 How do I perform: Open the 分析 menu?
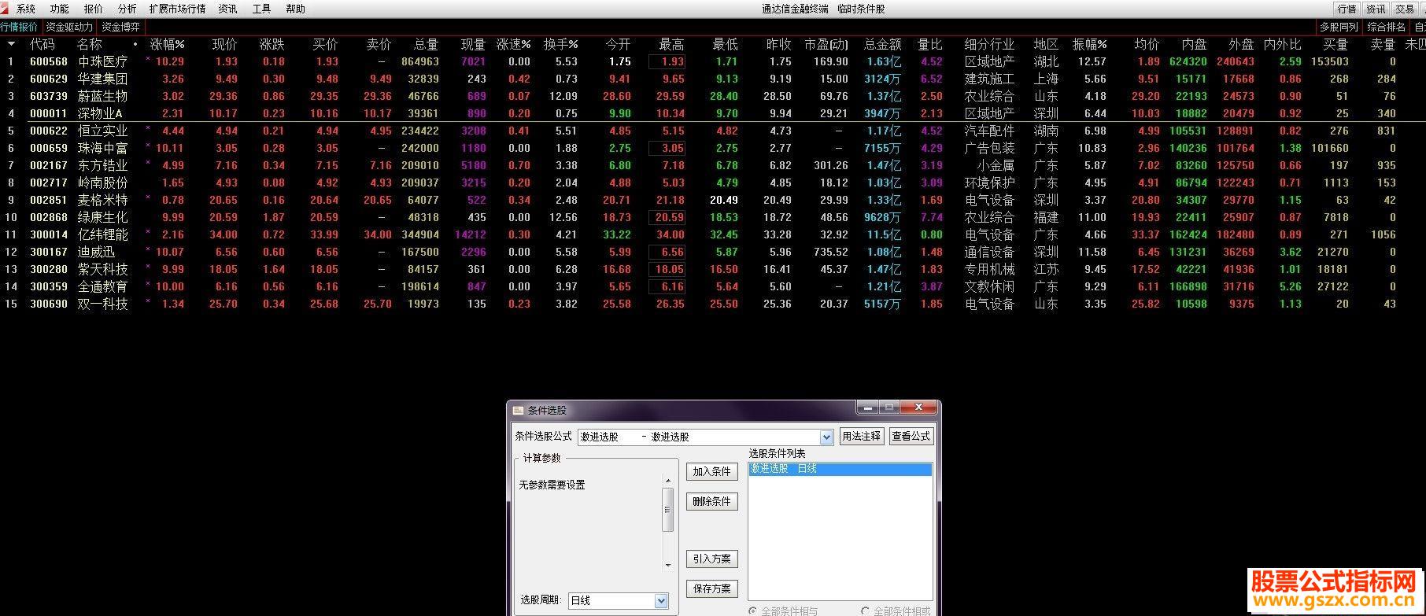127,9
